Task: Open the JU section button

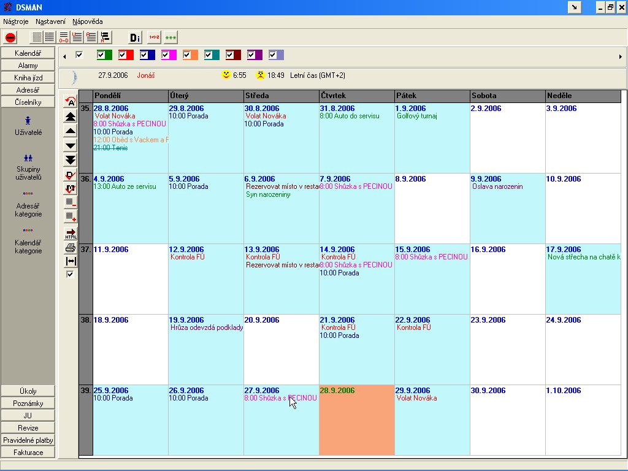Action: pos(28,415)
